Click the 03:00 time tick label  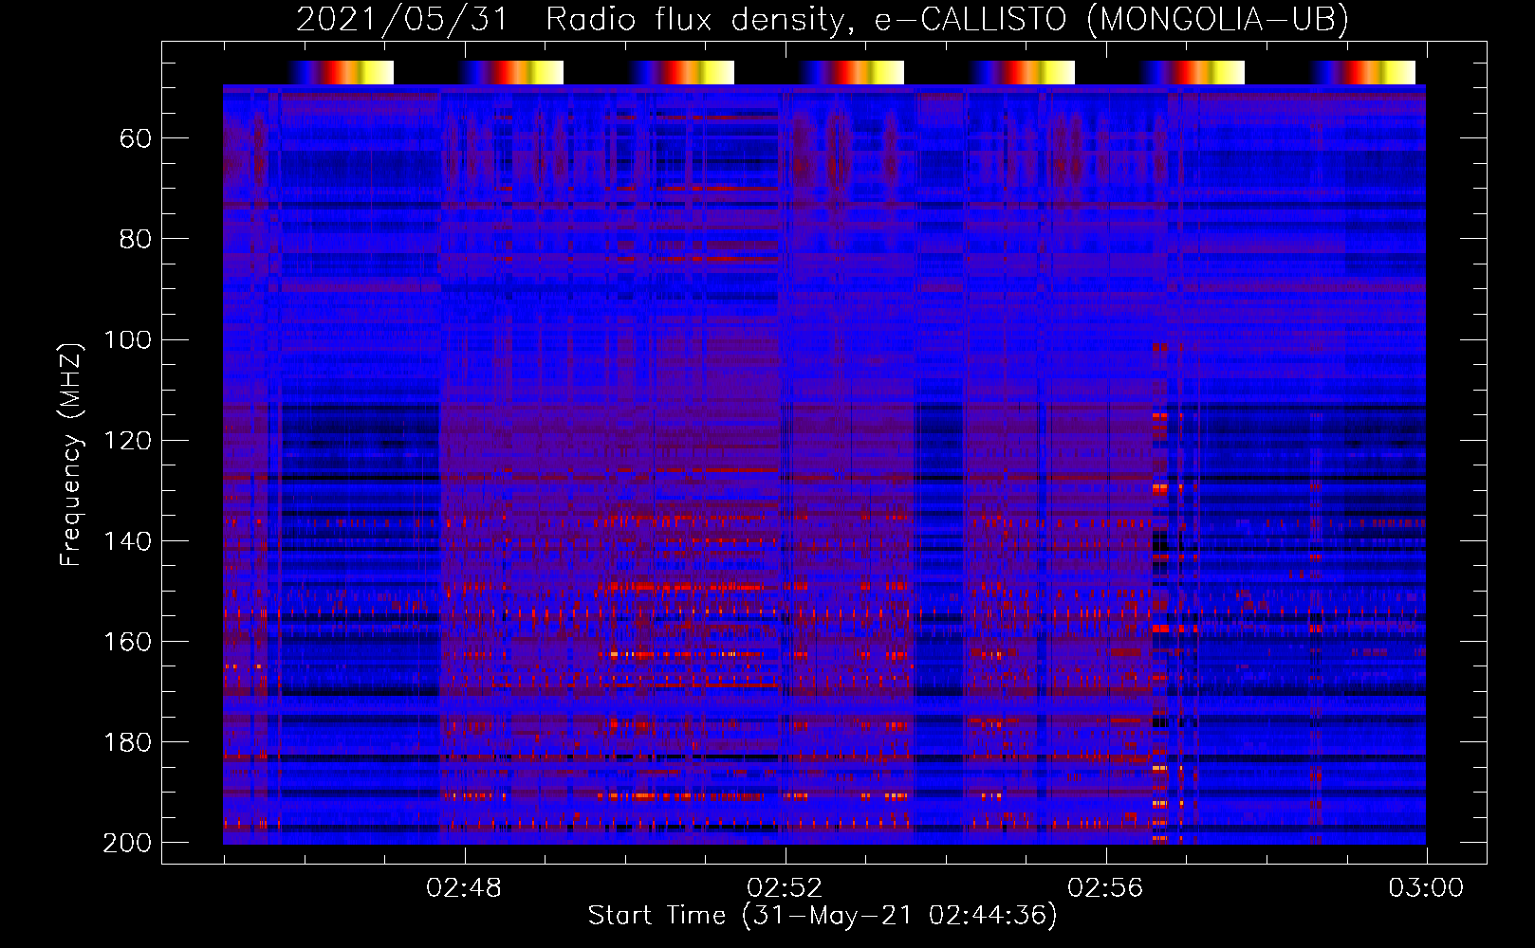click(1426, 888)
